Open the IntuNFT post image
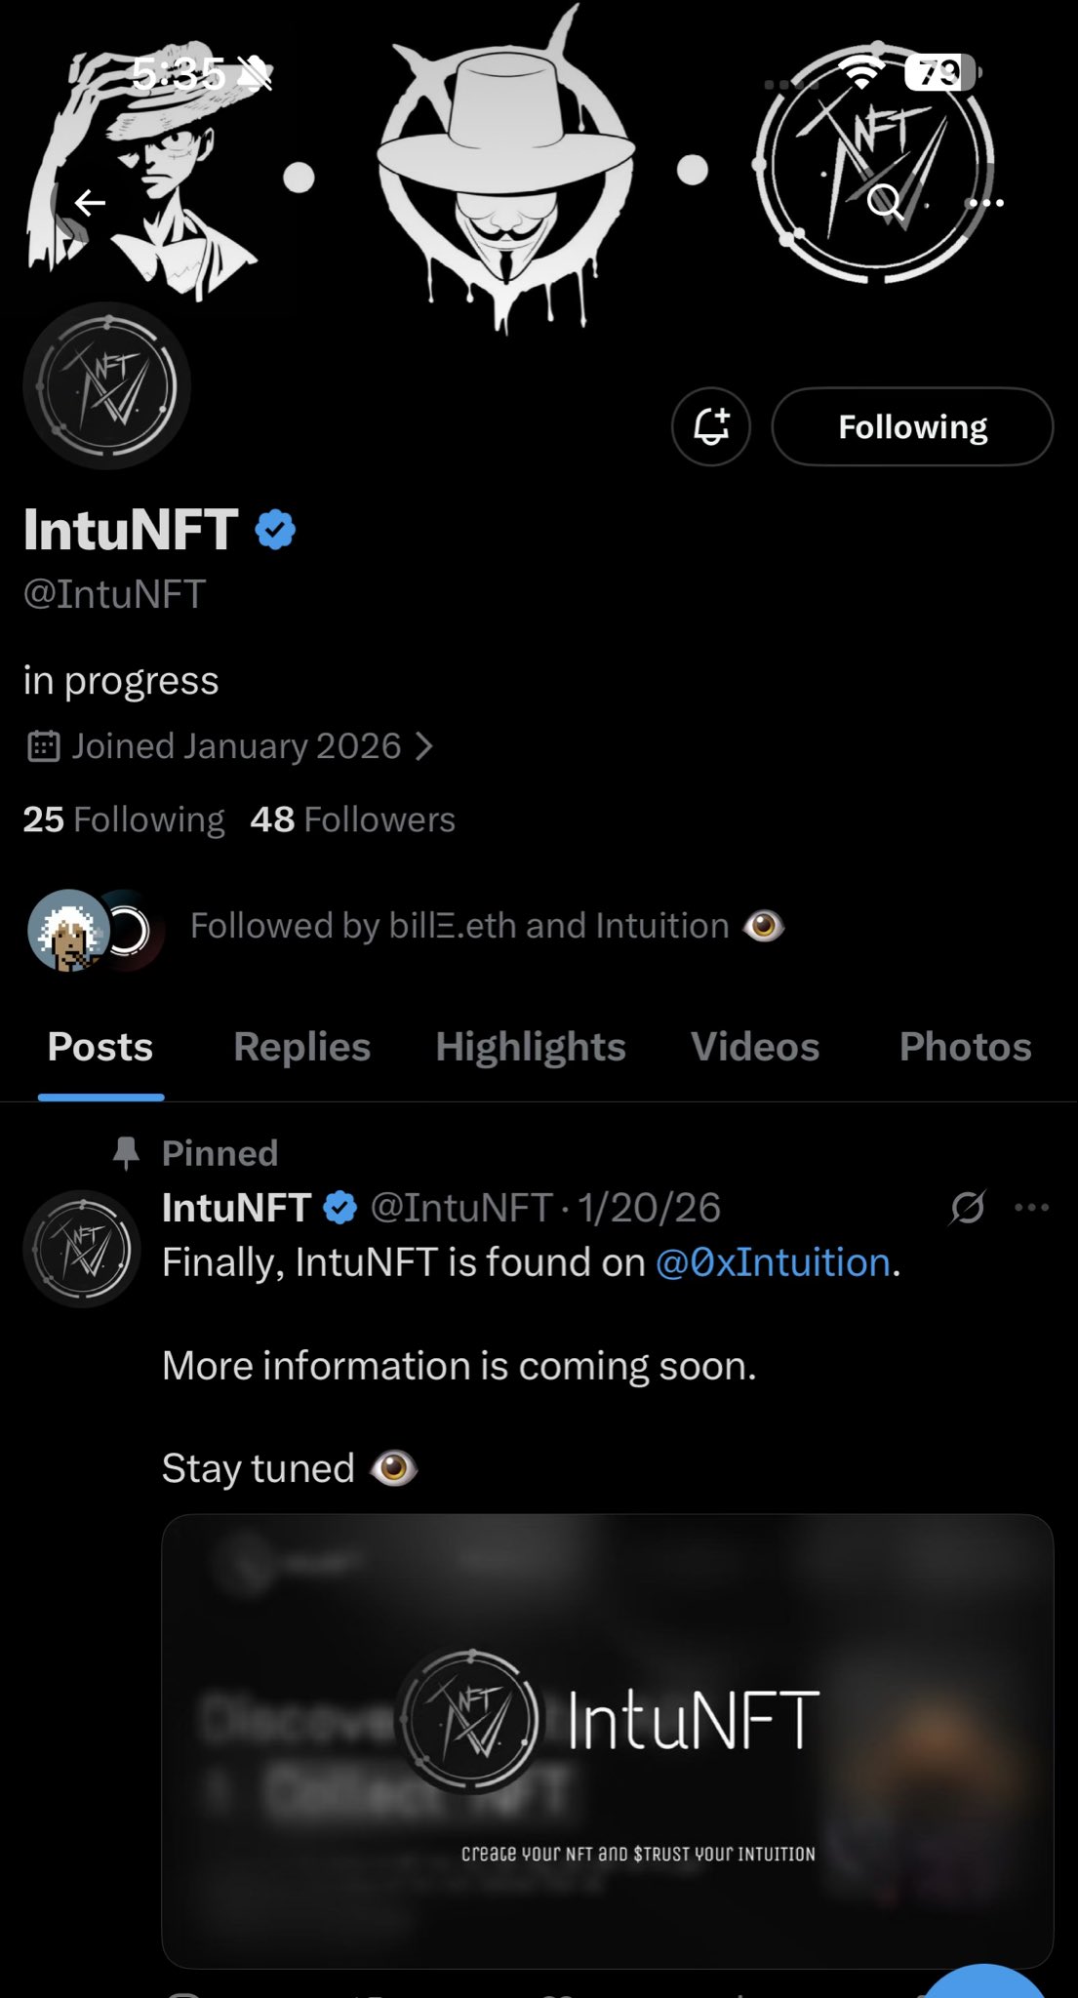Screen dimensions: 1078x1998 click(x=607, y=1740)
